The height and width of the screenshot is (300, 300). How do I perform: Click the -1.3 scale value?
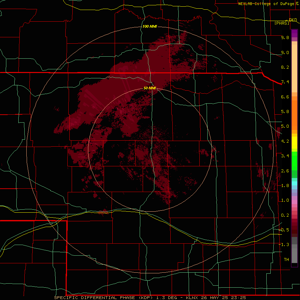coord(284,245)
